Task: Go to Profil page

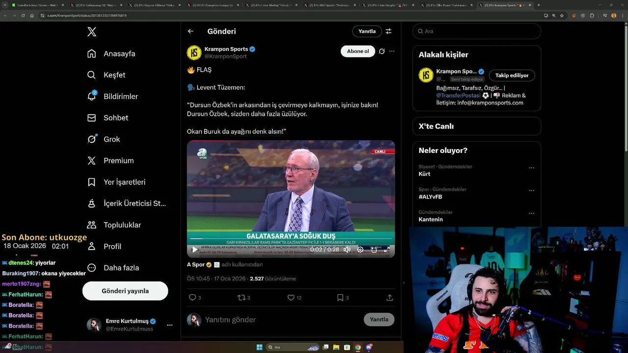Action: (x=104, y=246)
